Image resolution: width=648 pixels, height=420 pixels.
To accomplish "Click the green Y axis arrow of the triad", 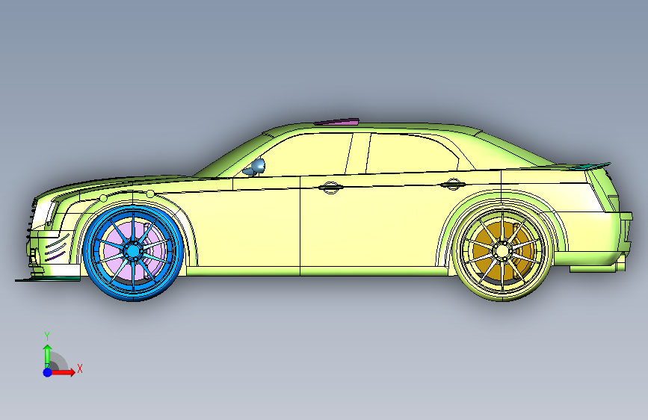I will 48,355.
